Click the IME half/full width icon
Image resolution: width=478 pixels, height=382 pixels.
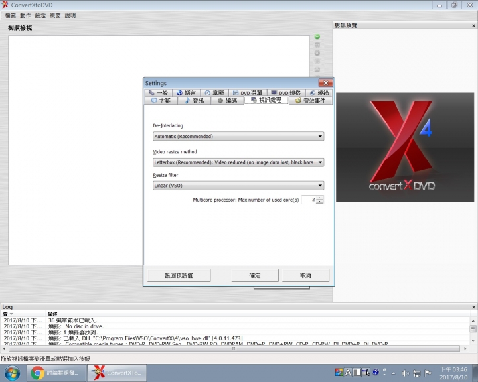pyautogui.click(x=357, y=372)
